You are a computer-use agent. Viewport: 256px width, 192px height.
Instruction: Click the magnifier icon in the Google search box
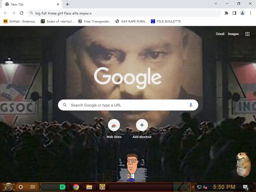coord(65,105)
